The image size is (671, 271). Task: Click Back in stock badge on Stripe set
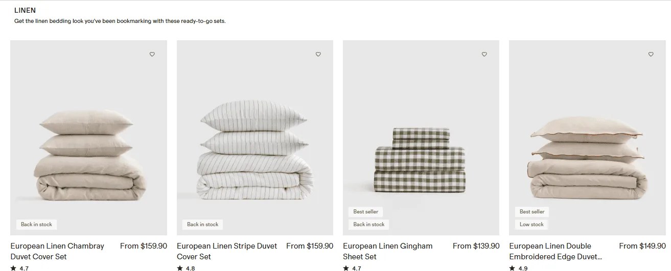[202, 224]
